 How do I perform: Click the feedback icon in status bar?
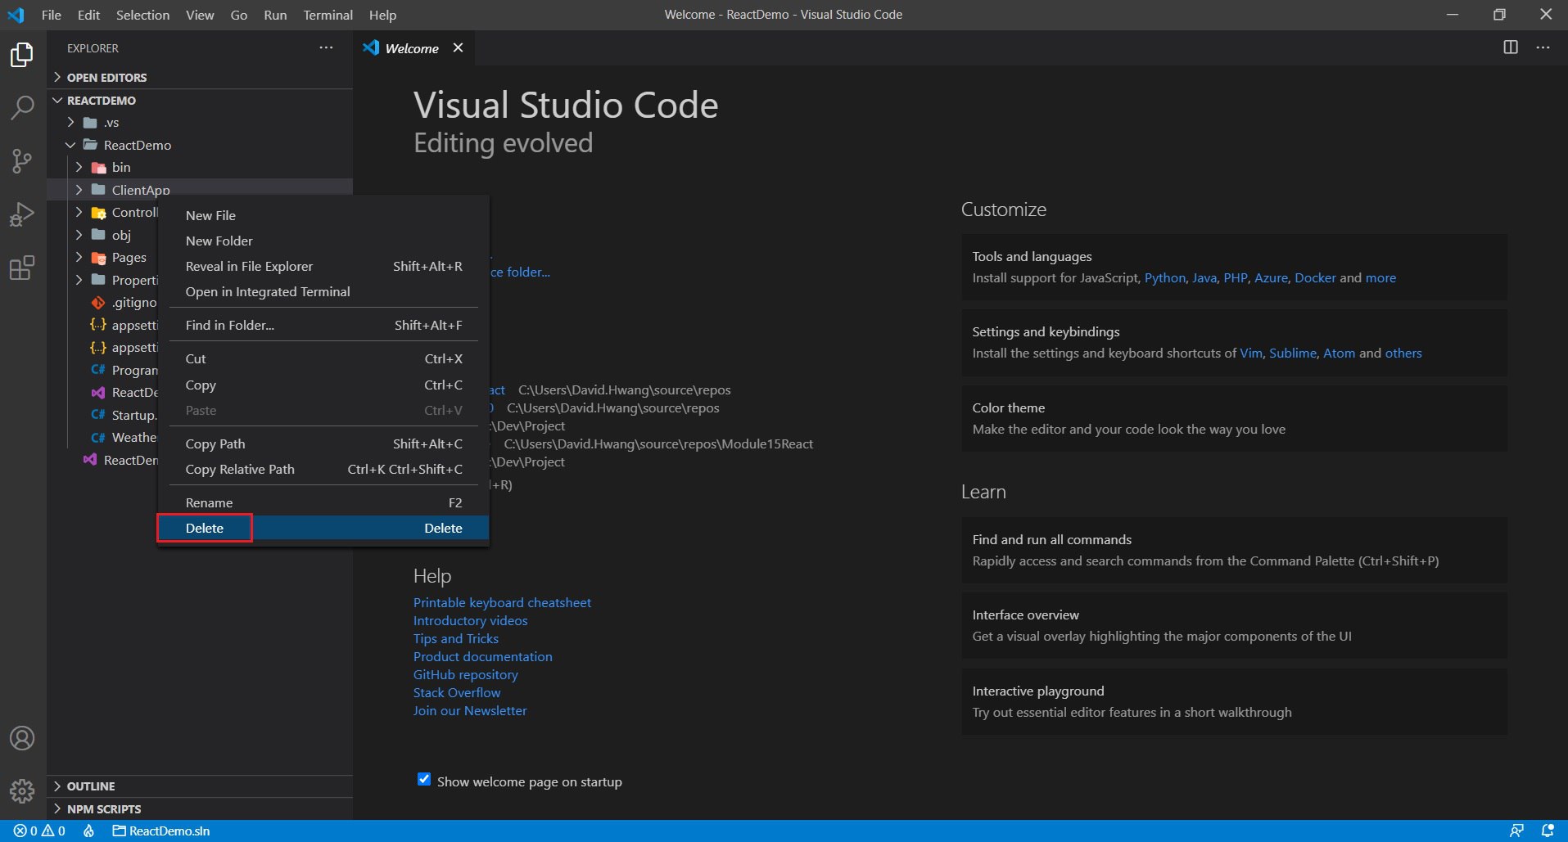(x=1516, y=831)
